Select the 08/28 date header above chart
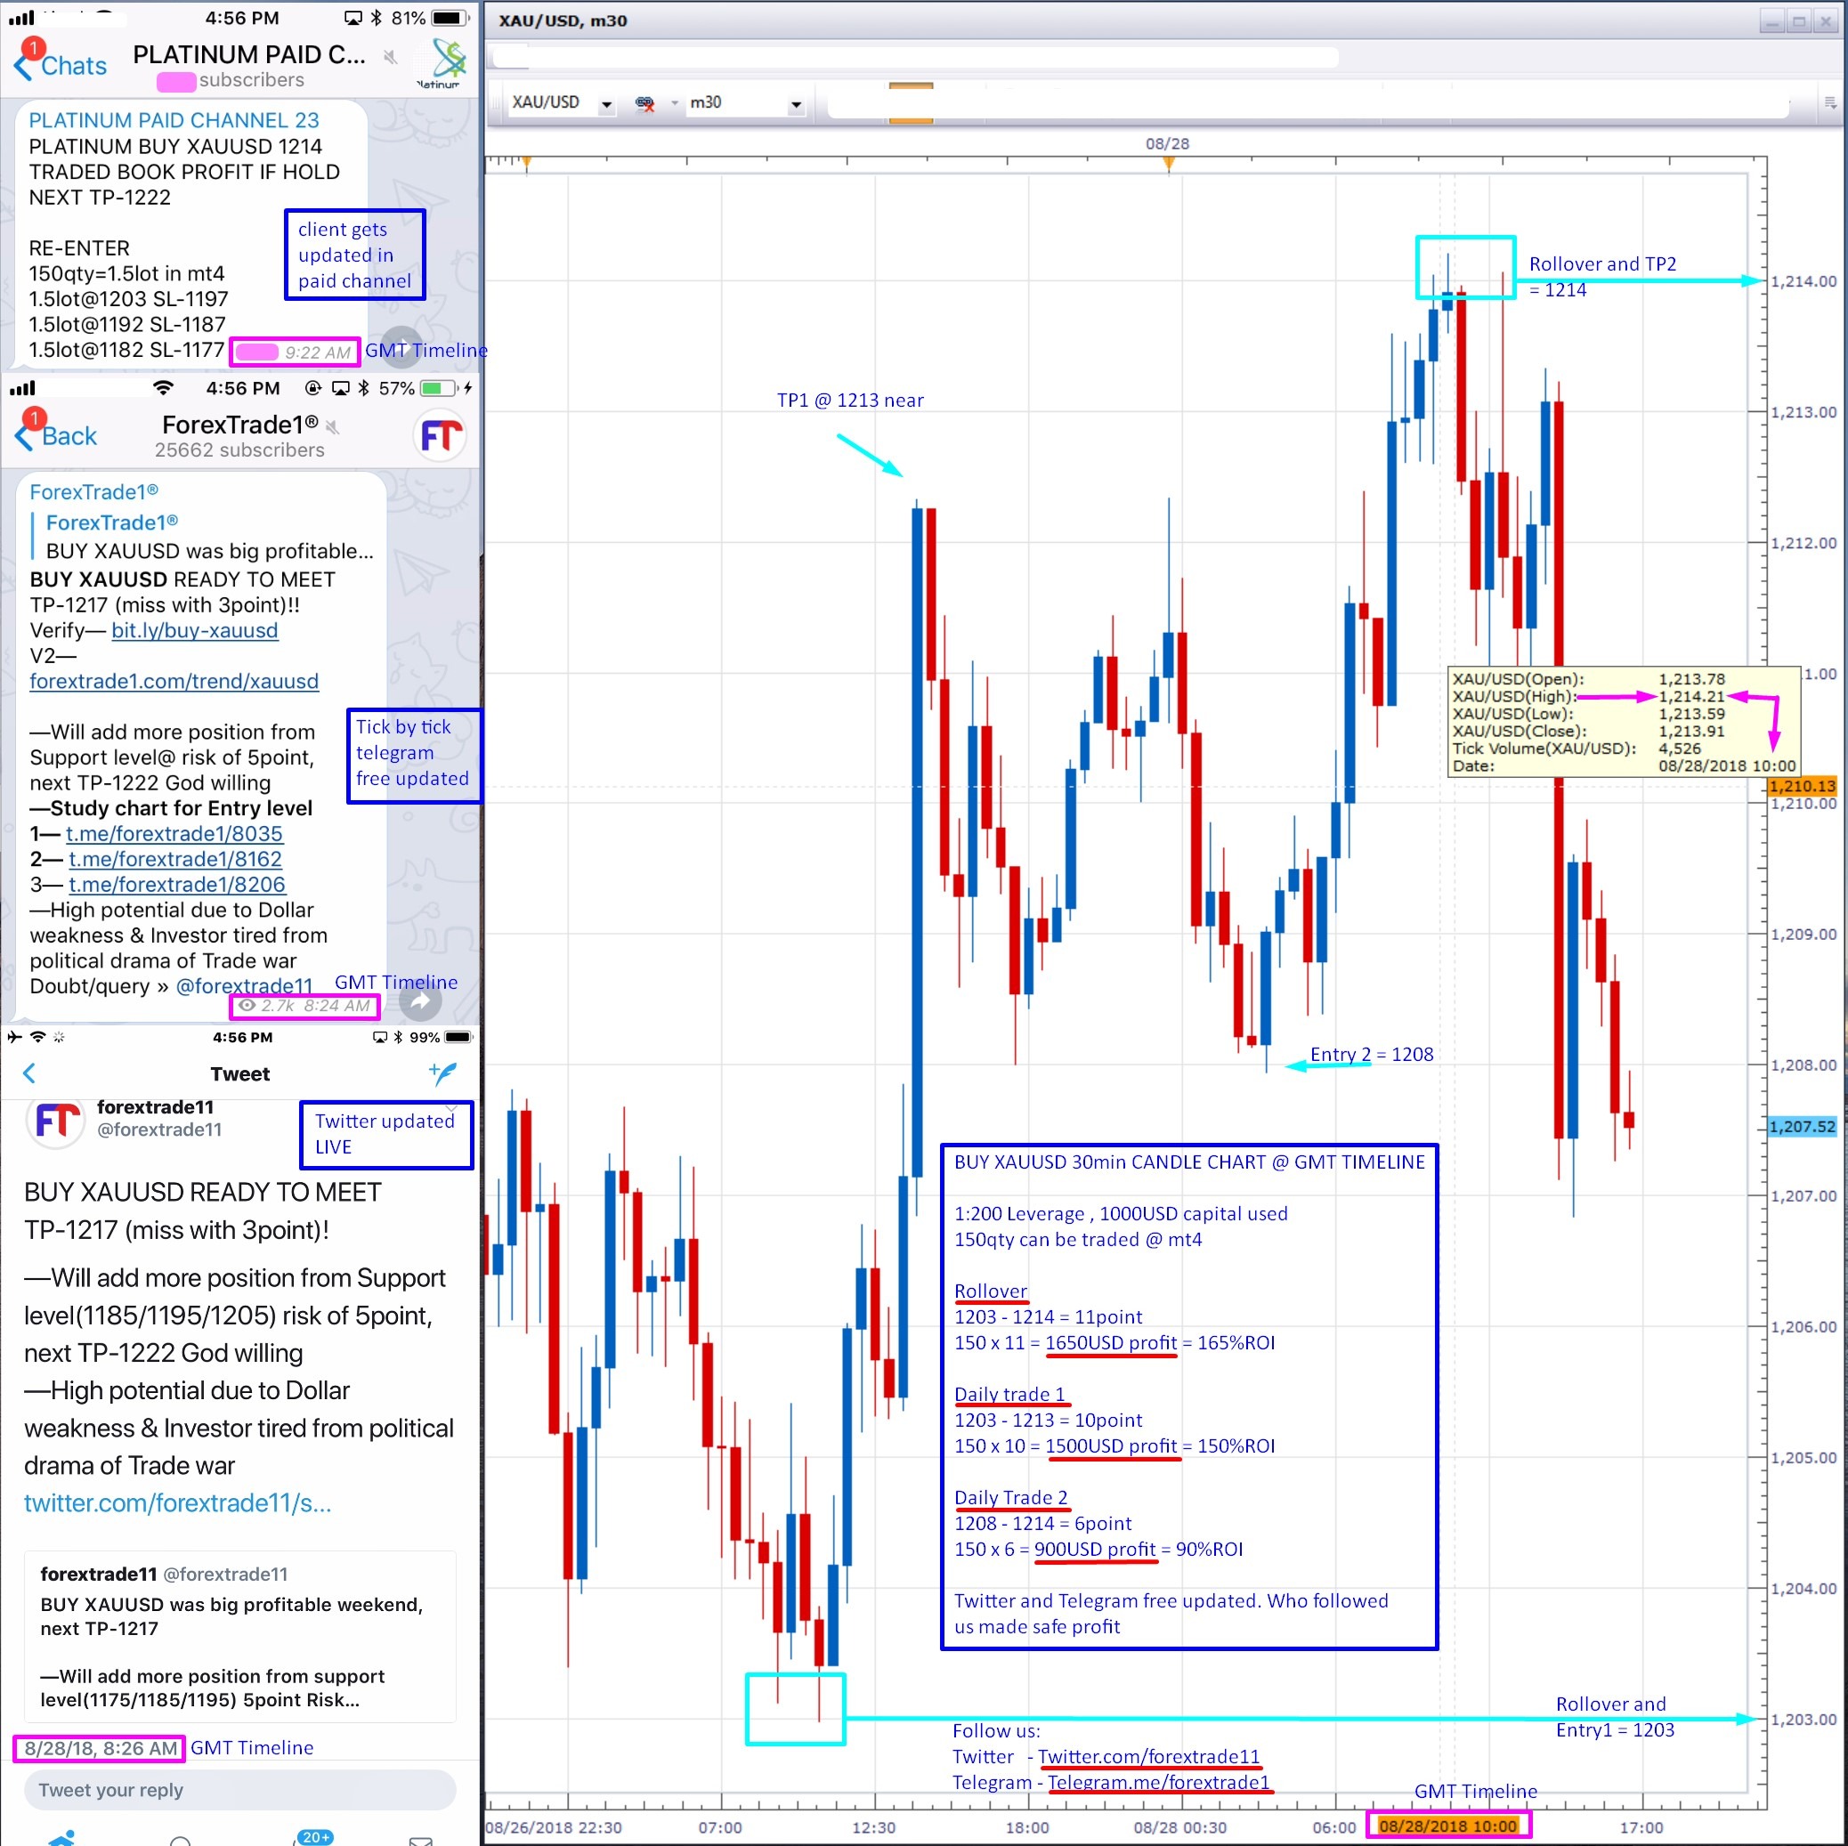 point(1167,143)
